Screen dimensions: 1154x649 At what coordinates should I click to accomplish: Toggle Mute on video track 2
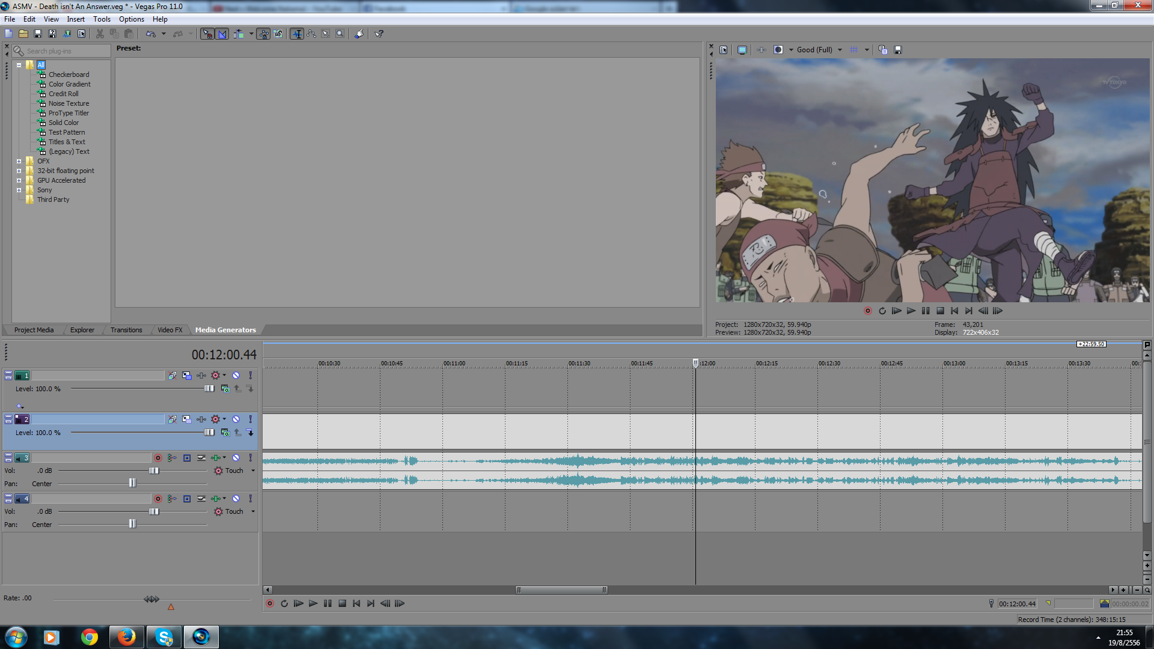click(236, 419)
